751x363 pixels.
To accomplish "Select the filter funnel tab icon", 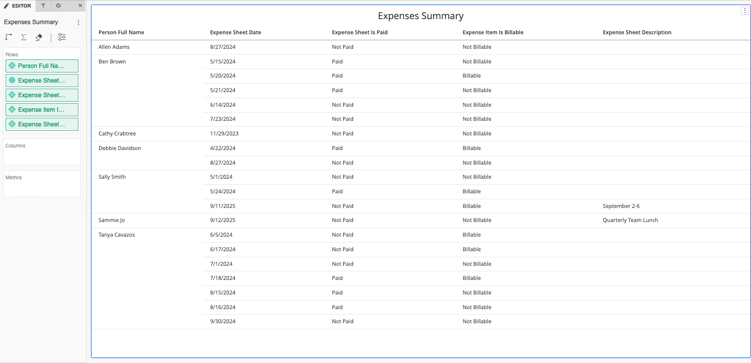I will (43, 6).
